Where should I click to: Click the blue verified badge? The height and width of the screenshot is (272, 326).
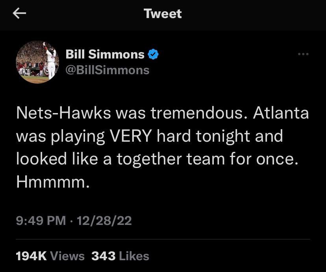153,55
